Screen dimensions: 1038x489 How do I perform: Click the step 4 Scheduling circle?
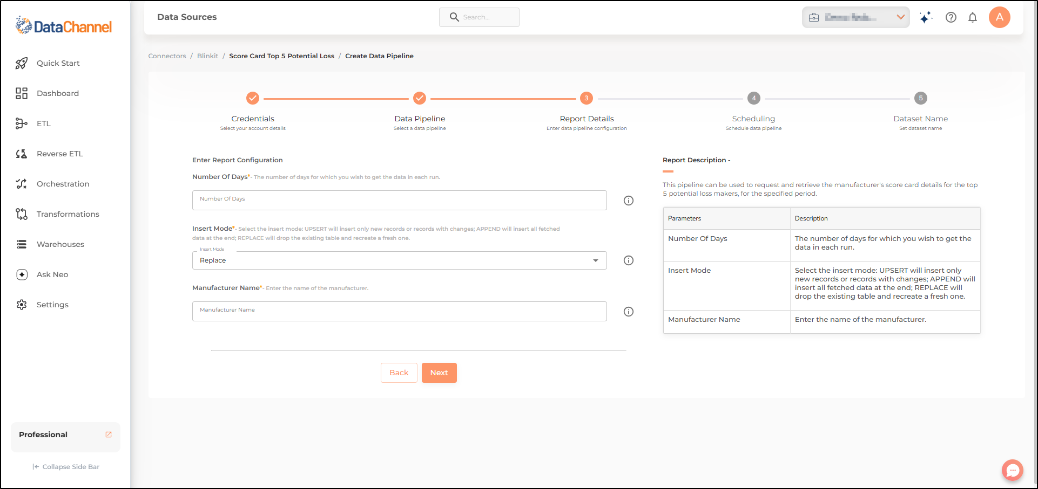754,98
